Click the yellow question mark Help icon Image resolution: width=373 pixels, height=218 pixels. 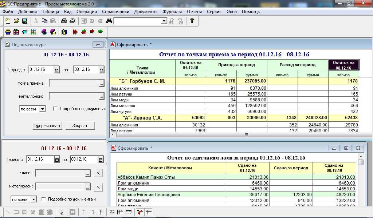(x=192, y=21)
